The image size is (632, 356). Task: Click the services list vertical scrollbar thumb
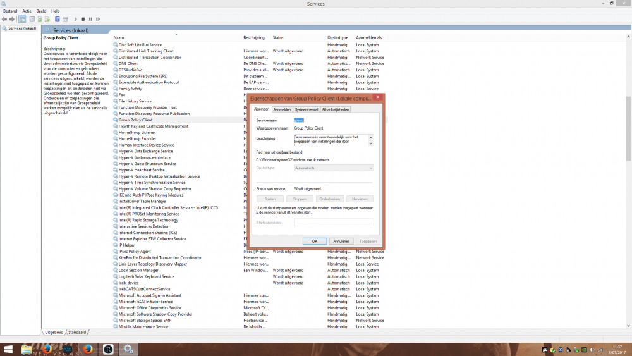(628, 128)
